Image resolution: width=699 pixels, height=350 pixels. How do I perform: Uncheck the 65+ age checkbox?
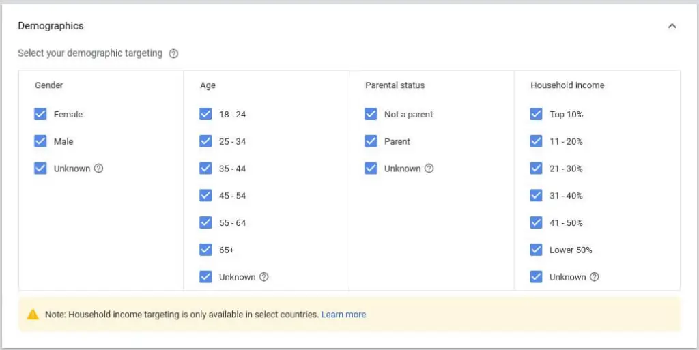[205, 250]
